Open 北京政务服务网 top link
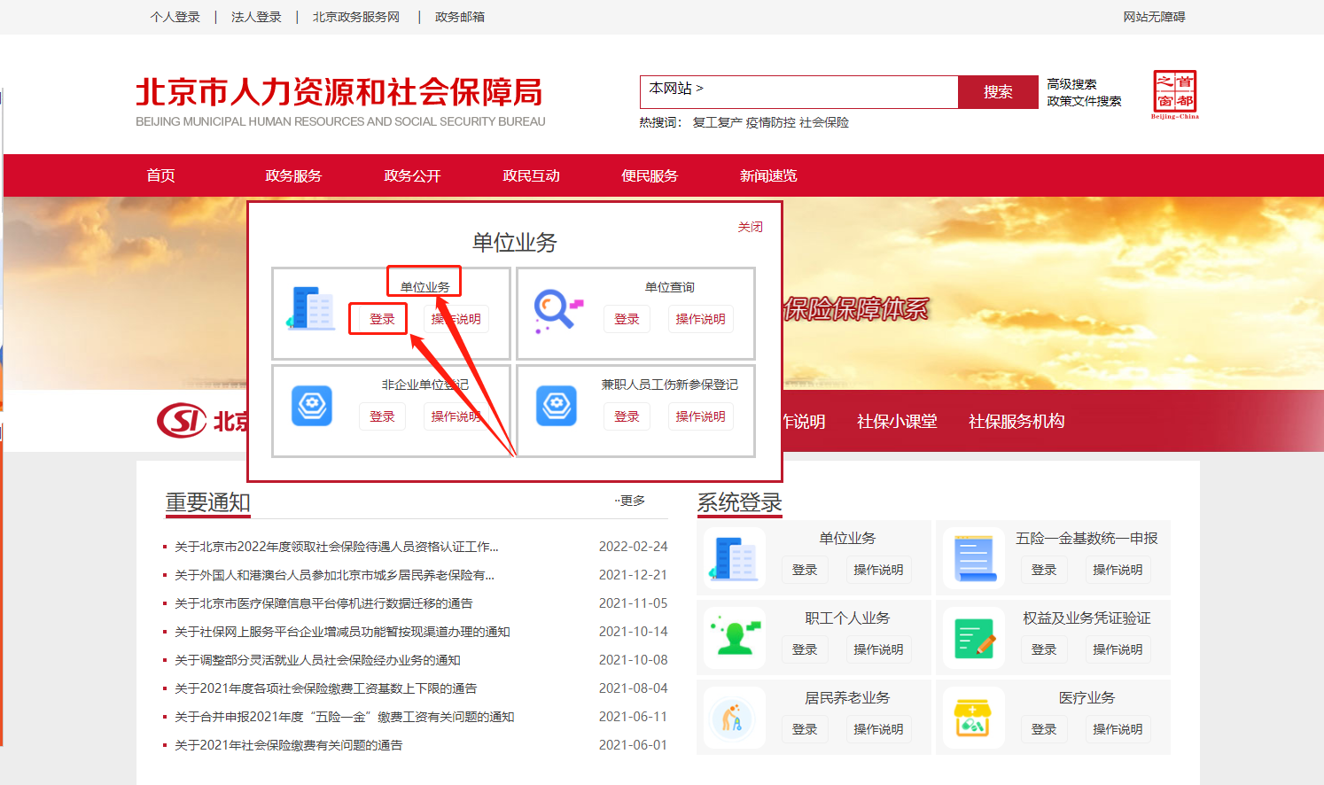Image resolution: width=1324 pixels, height=785 pixels. click(x=356, y=17)
